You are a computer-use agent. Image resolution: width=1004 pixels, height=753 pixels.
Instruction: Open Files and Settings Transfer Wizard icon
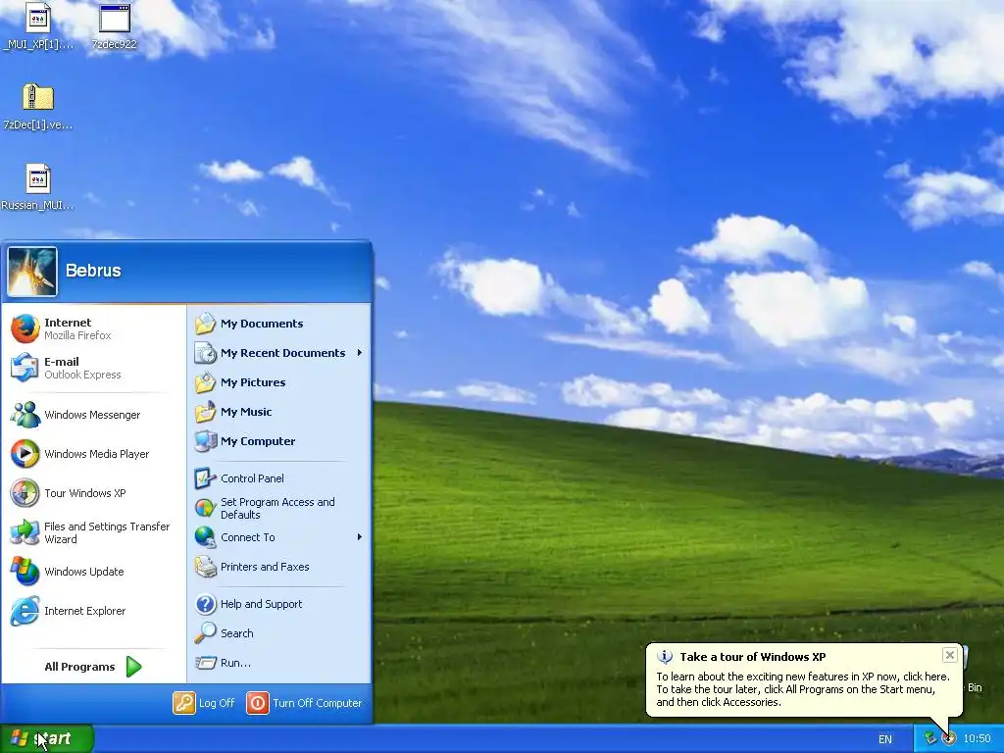coord(25,532)
